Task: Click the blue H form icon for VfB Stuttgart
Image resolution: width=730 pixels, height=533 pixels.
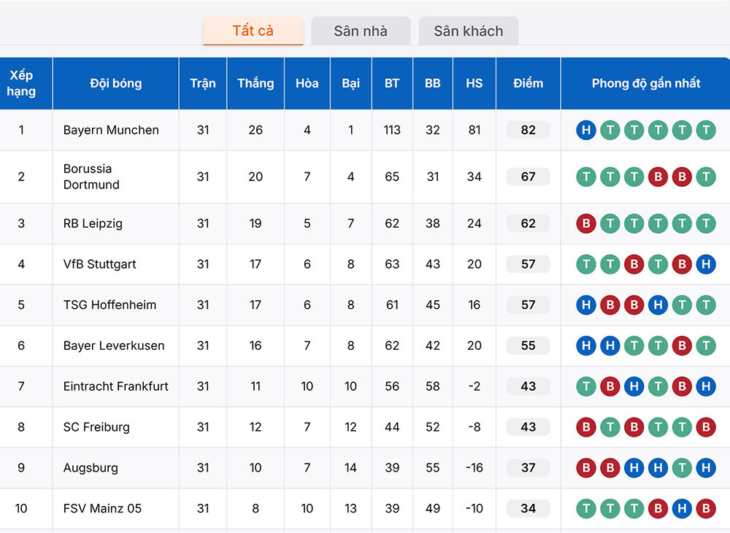Action: [706, 264]
